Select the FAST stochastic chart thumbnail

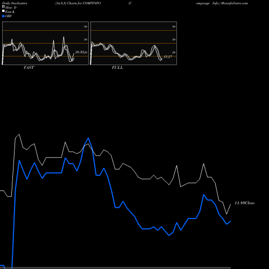click(x=45, y=43)
